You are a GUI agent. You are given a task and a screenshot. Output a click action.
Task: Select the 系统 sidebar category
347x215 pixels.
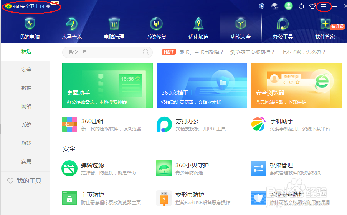click(x=26, y=125)
